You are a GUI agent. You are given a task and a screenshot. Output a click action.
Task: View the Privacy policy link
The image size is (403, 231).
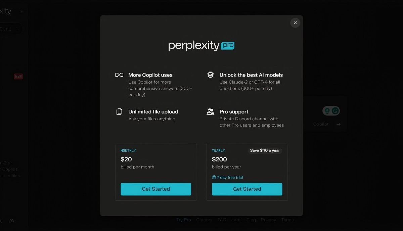click(268, 220)
